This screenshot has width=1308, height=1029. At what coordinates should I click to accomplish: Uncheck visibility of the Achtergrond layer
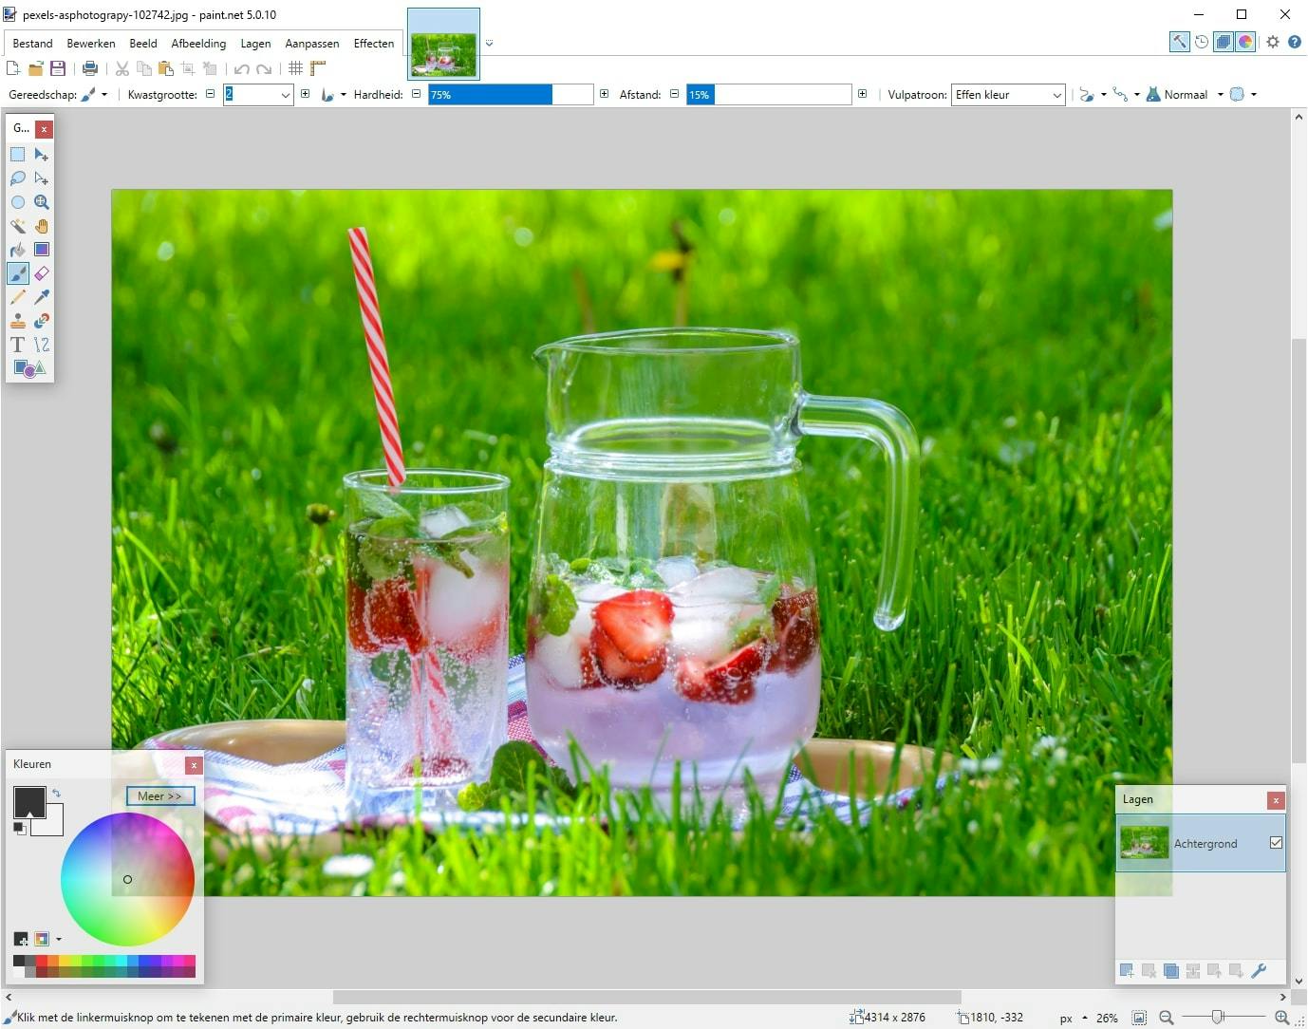point(1276,843)
